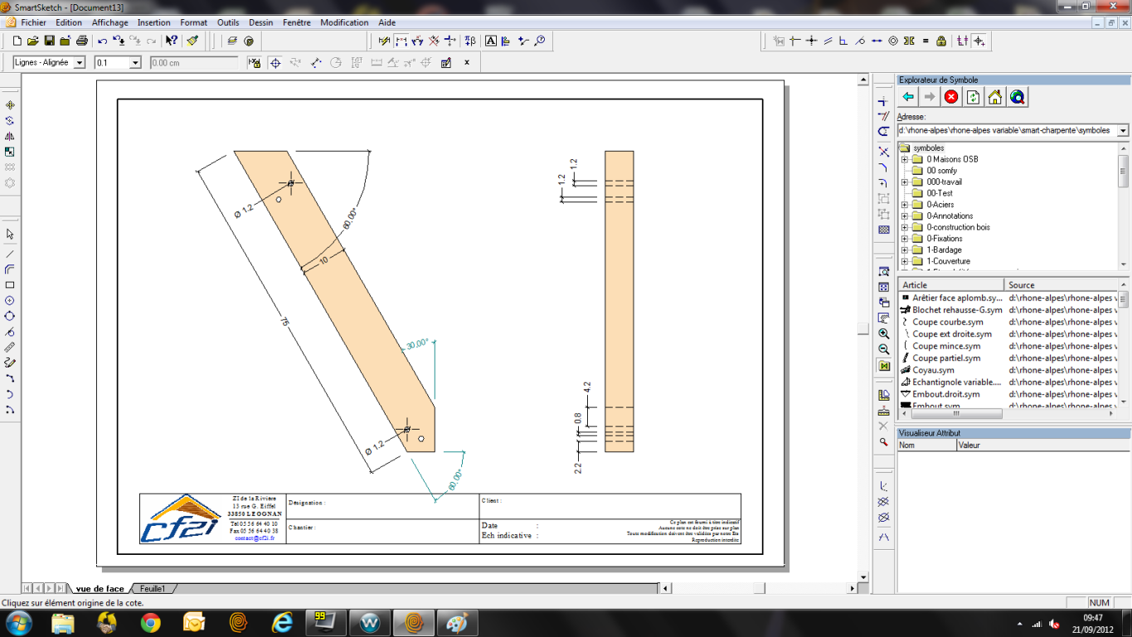Click the cyan Back arrow in symbol explorer
This screenshot has width=1132, height=637.
click(x=908, y=97)
